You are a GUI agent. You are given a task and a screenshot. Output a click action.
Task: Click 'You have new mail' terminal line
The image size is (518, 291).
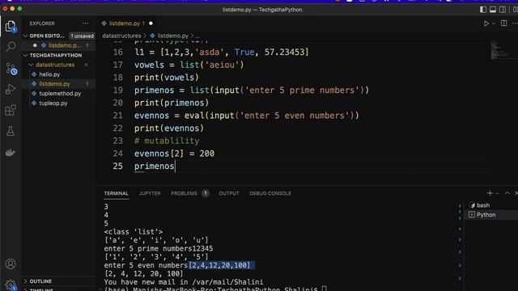(184, 282)
